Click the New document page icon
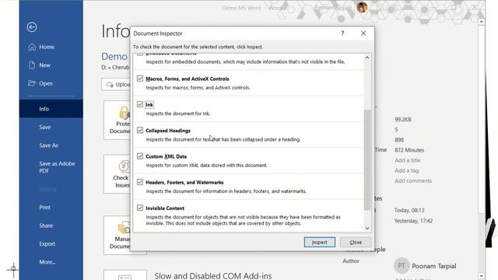Screen dimensions: 498x280 coord(32,65)
